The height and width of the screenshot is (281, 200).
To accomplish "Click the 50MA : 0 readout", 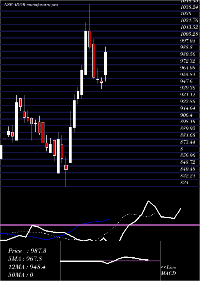I will pos(21,275).
